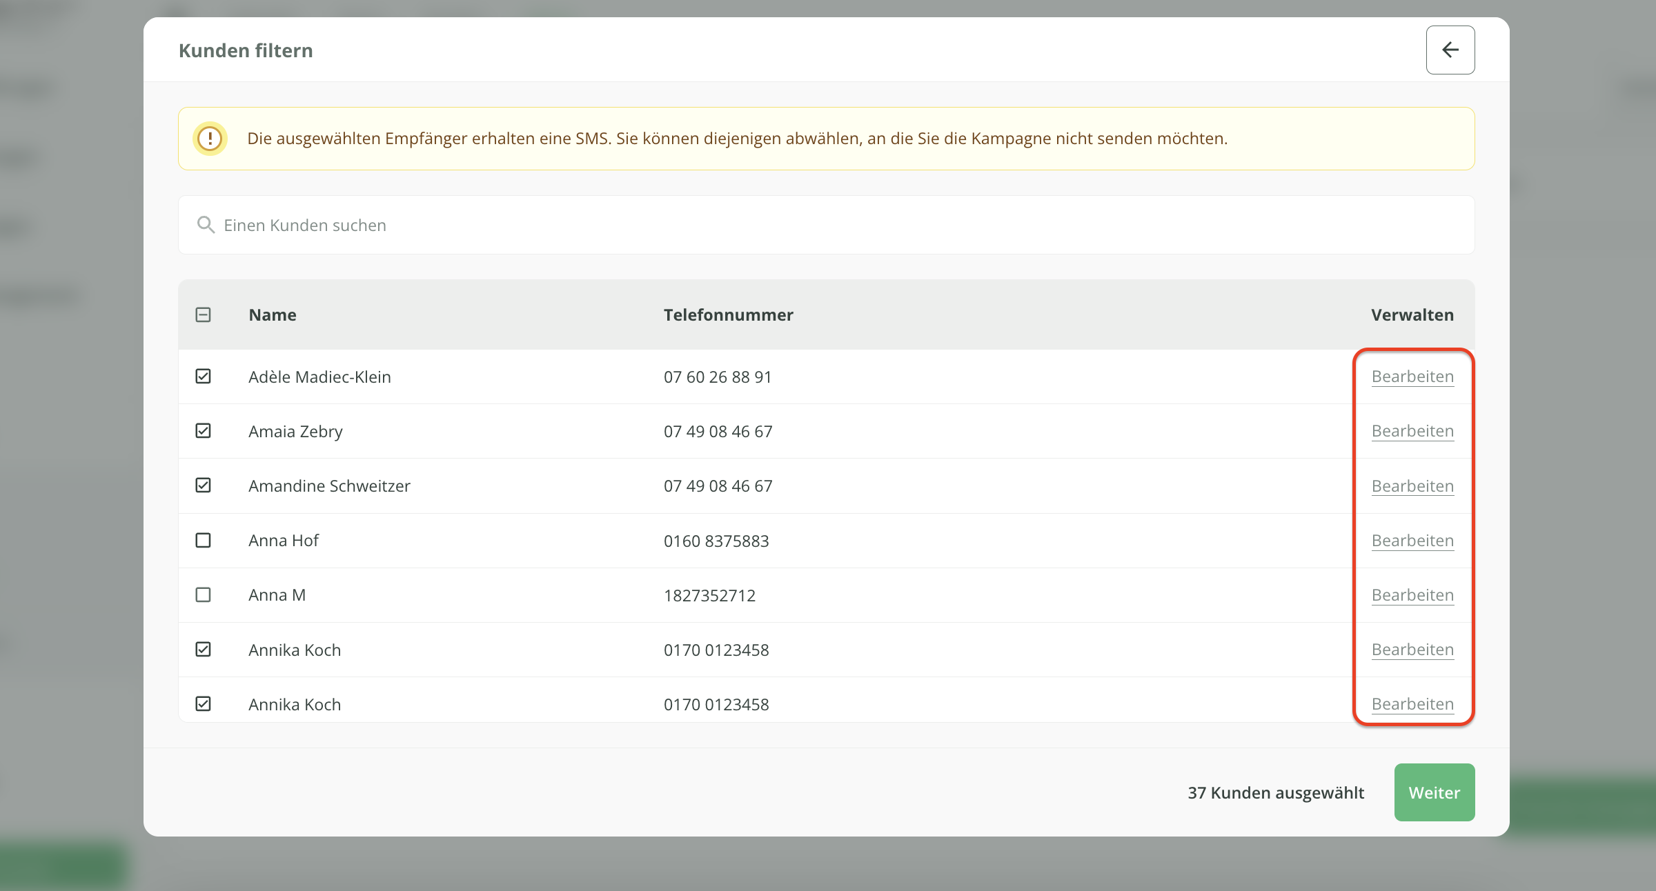1656x891 pixels.
Task: Click the yellow warning exclamation icon
Action: (210, 139)
